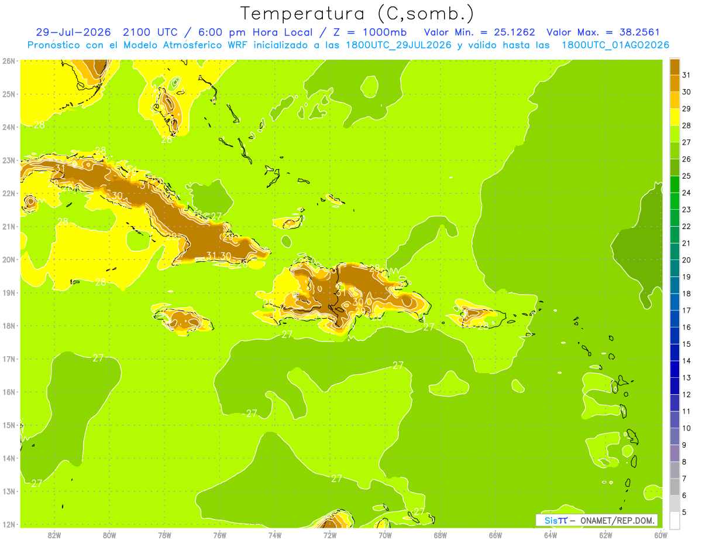Click the 26N latitude label
702x543 pixels.
pyautogui.click(x=8, y=61)
